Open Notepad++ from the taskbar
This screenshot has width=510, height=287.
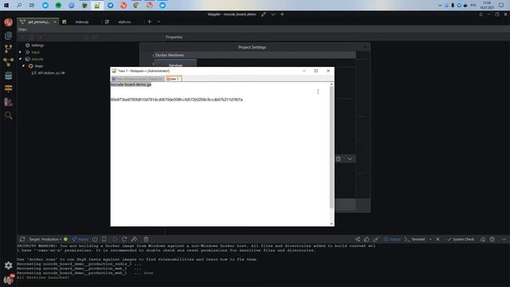point(97,6)
